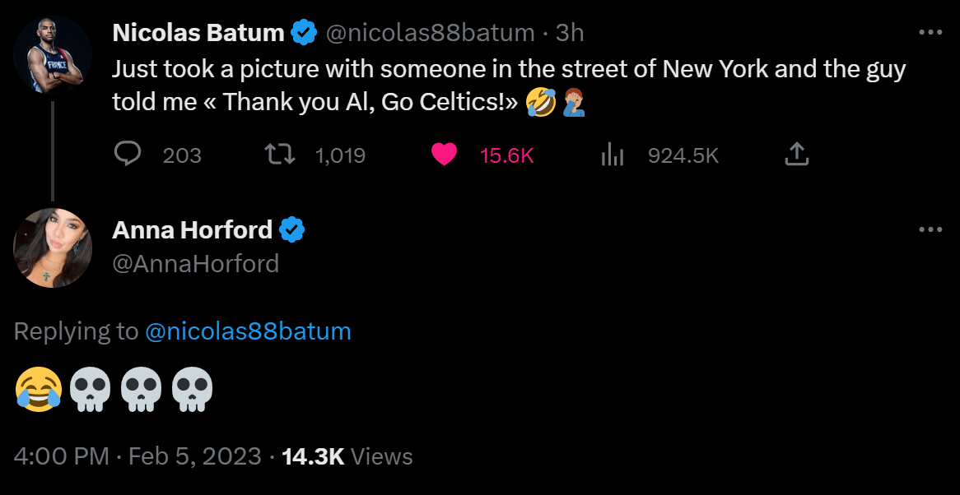960x495 pixels.
Task: Click the @nicolas88batum handle in the tweet header
Action: (430, 33)
